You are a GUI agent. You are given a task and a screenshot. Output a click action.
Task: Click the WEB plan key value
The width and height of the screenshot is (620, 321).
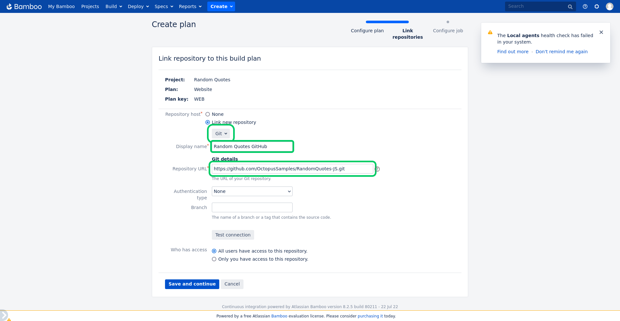tap(199, 99)
